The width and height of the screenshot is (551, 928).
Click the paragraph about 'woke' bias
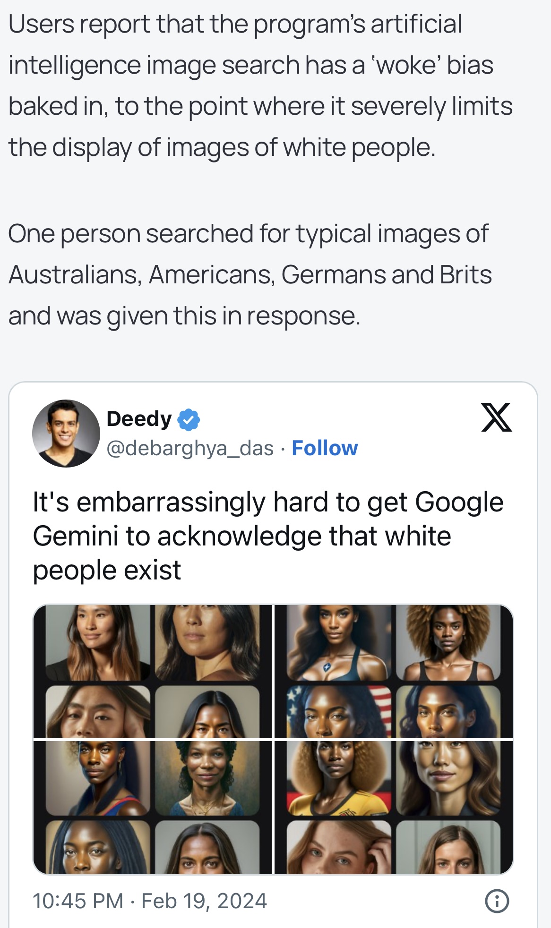click(260, 85)
